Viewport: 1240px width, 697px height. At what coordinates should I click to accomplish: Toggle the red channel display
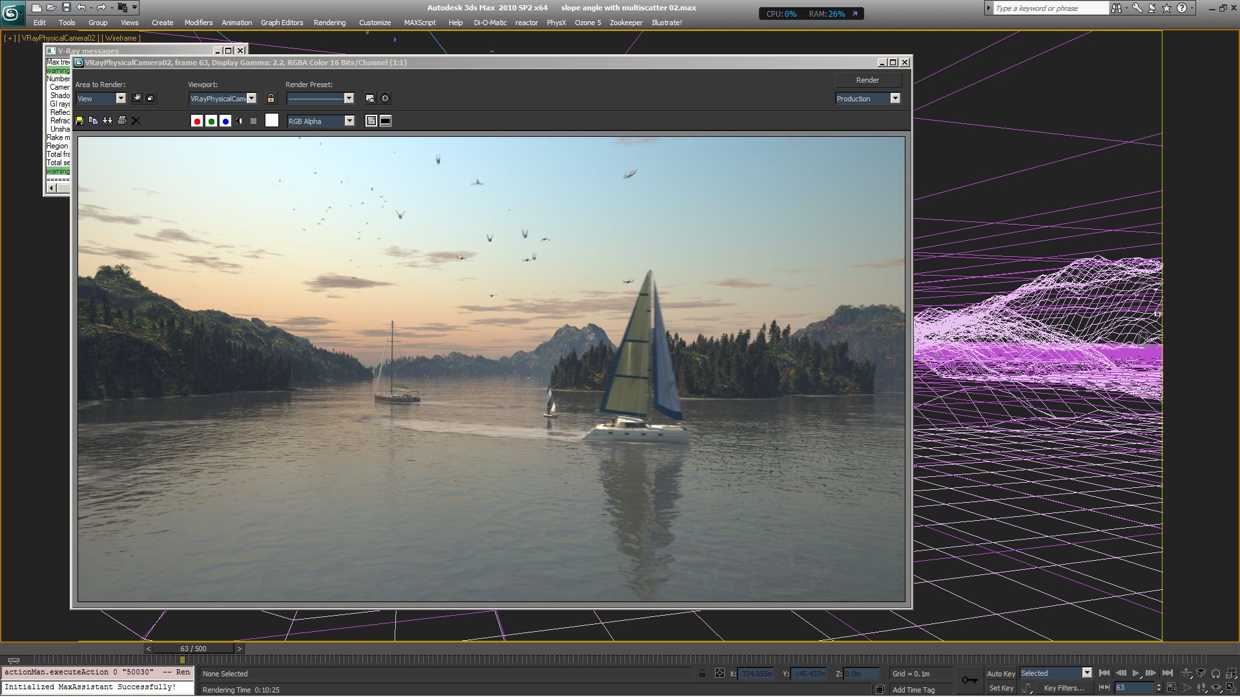(197, 121)
